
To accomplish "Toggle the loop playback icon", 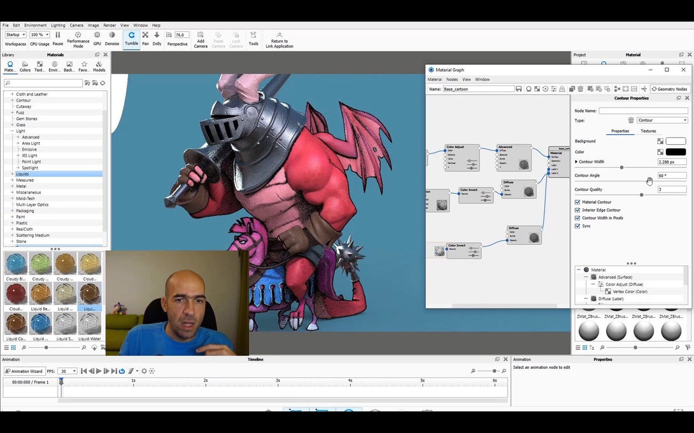I will point(122,371).
